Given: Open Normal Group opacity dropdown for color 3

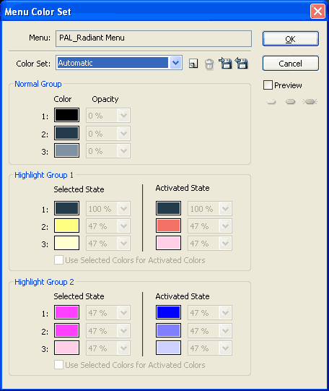Looking at the screenshot, I should click(x=108, y=150).
